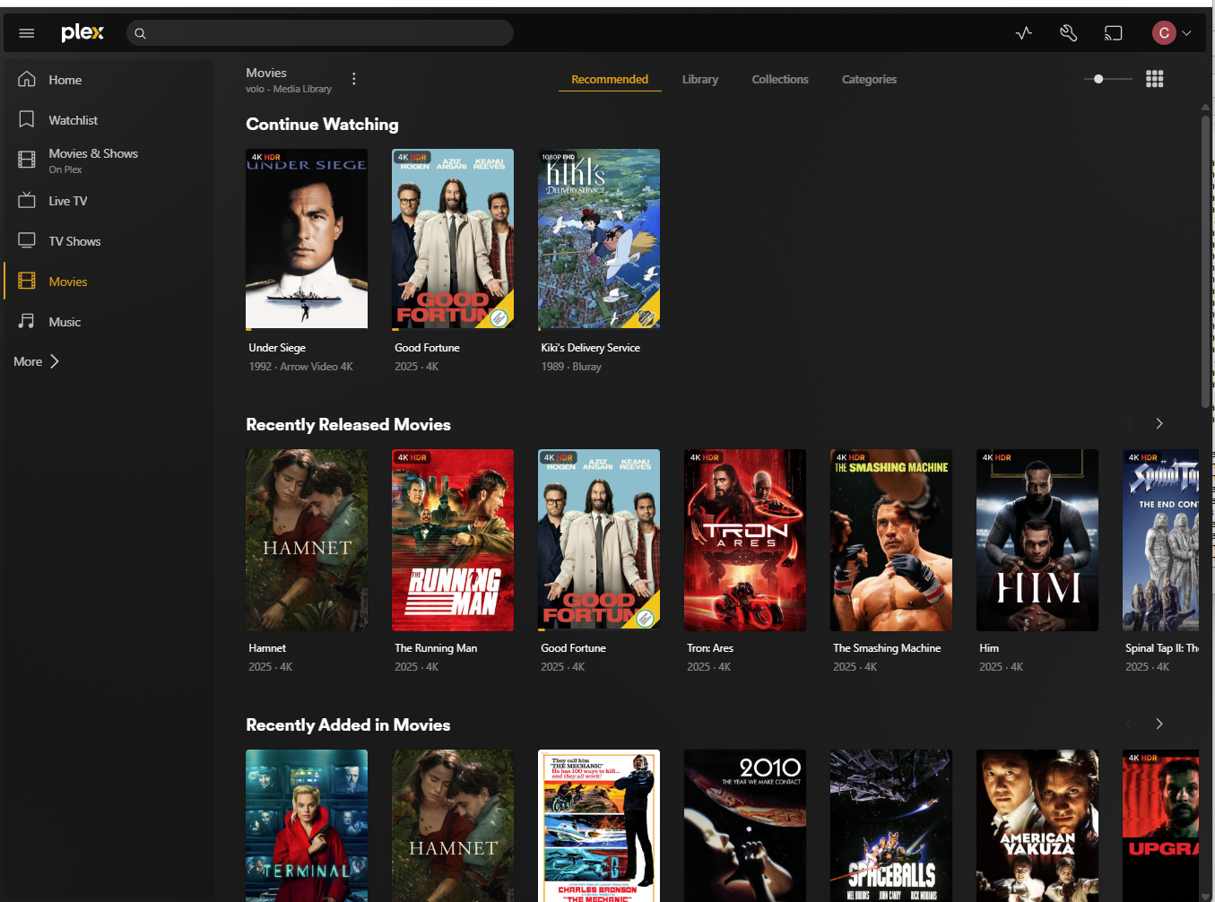This screenshot has width=1215, height=902.
Task: Open the Activity pulse icon
Action: [x=1024, y=33]
